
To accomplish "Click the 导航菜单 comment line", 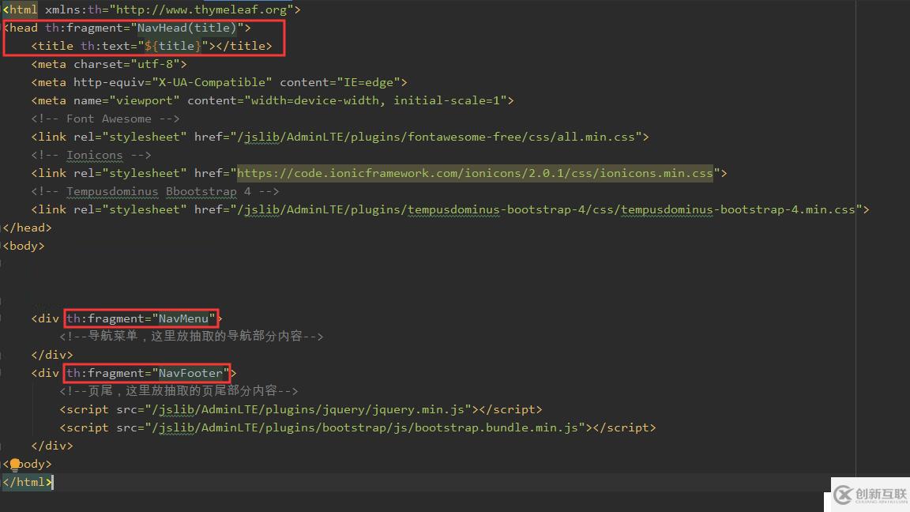I will pos(191,336).
